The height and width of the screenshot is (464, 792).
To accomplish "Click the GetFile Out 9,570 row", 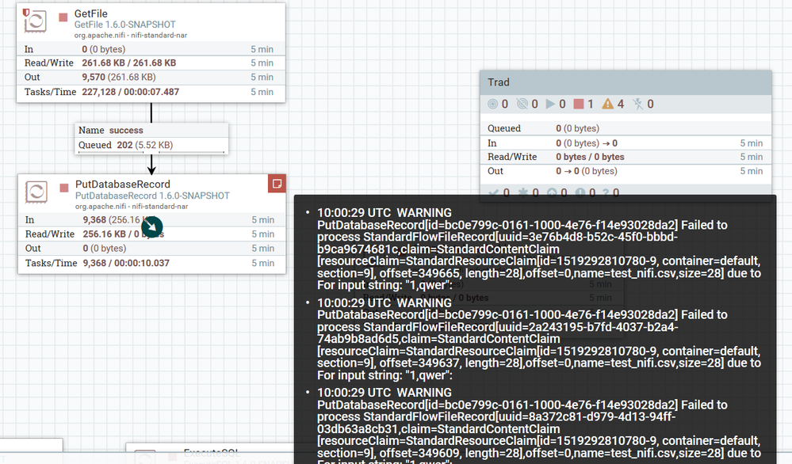I will tap(151, 77).
